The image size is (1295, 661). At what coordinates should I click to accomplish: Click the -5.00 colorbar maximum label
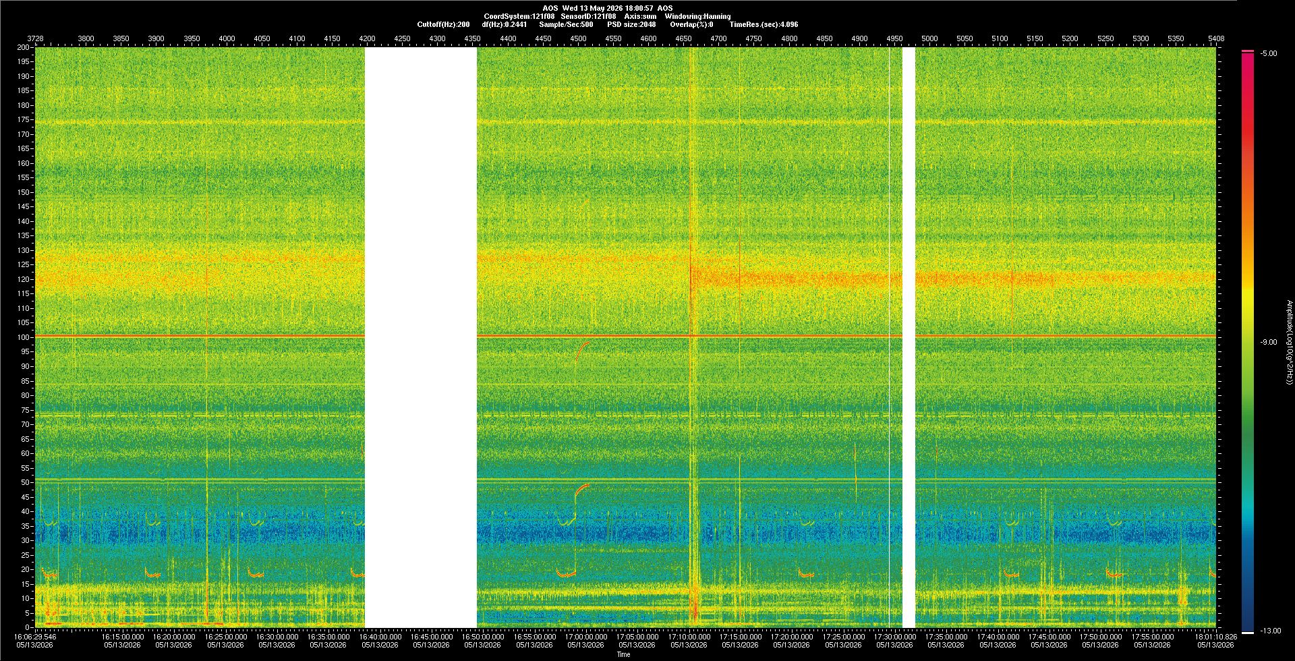1269,53
